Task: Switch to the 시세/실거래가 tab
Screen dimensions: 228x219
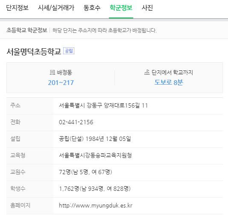Action: (x=56, y=8)
